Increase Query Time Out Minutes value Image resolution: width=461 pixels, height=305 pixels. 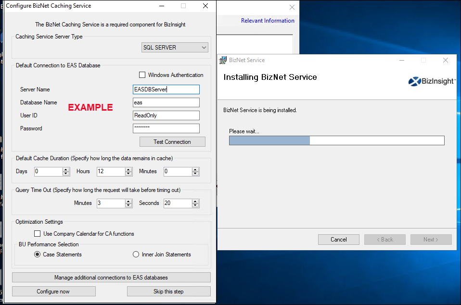click(x=128, y=201)
